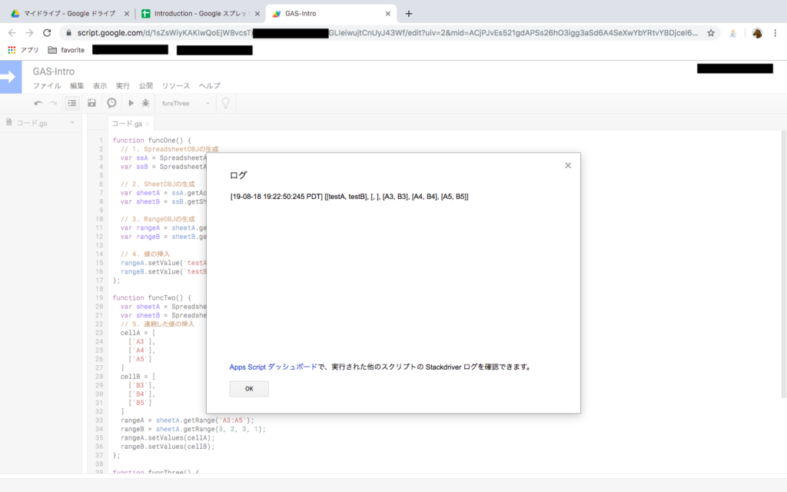Screen dimensions: 787x492
Task: Click the Debug bug icon
Action: pyautogui.click(x=146, y=103)
